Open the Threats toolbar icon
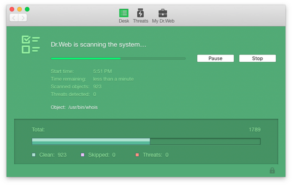The image size is (292, 185). [x=140, y=13]
